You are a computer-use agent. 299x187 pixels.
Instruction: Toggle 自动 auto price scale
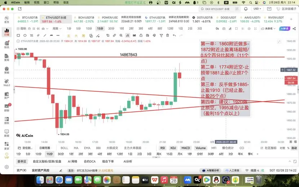(x=294, y=148)
